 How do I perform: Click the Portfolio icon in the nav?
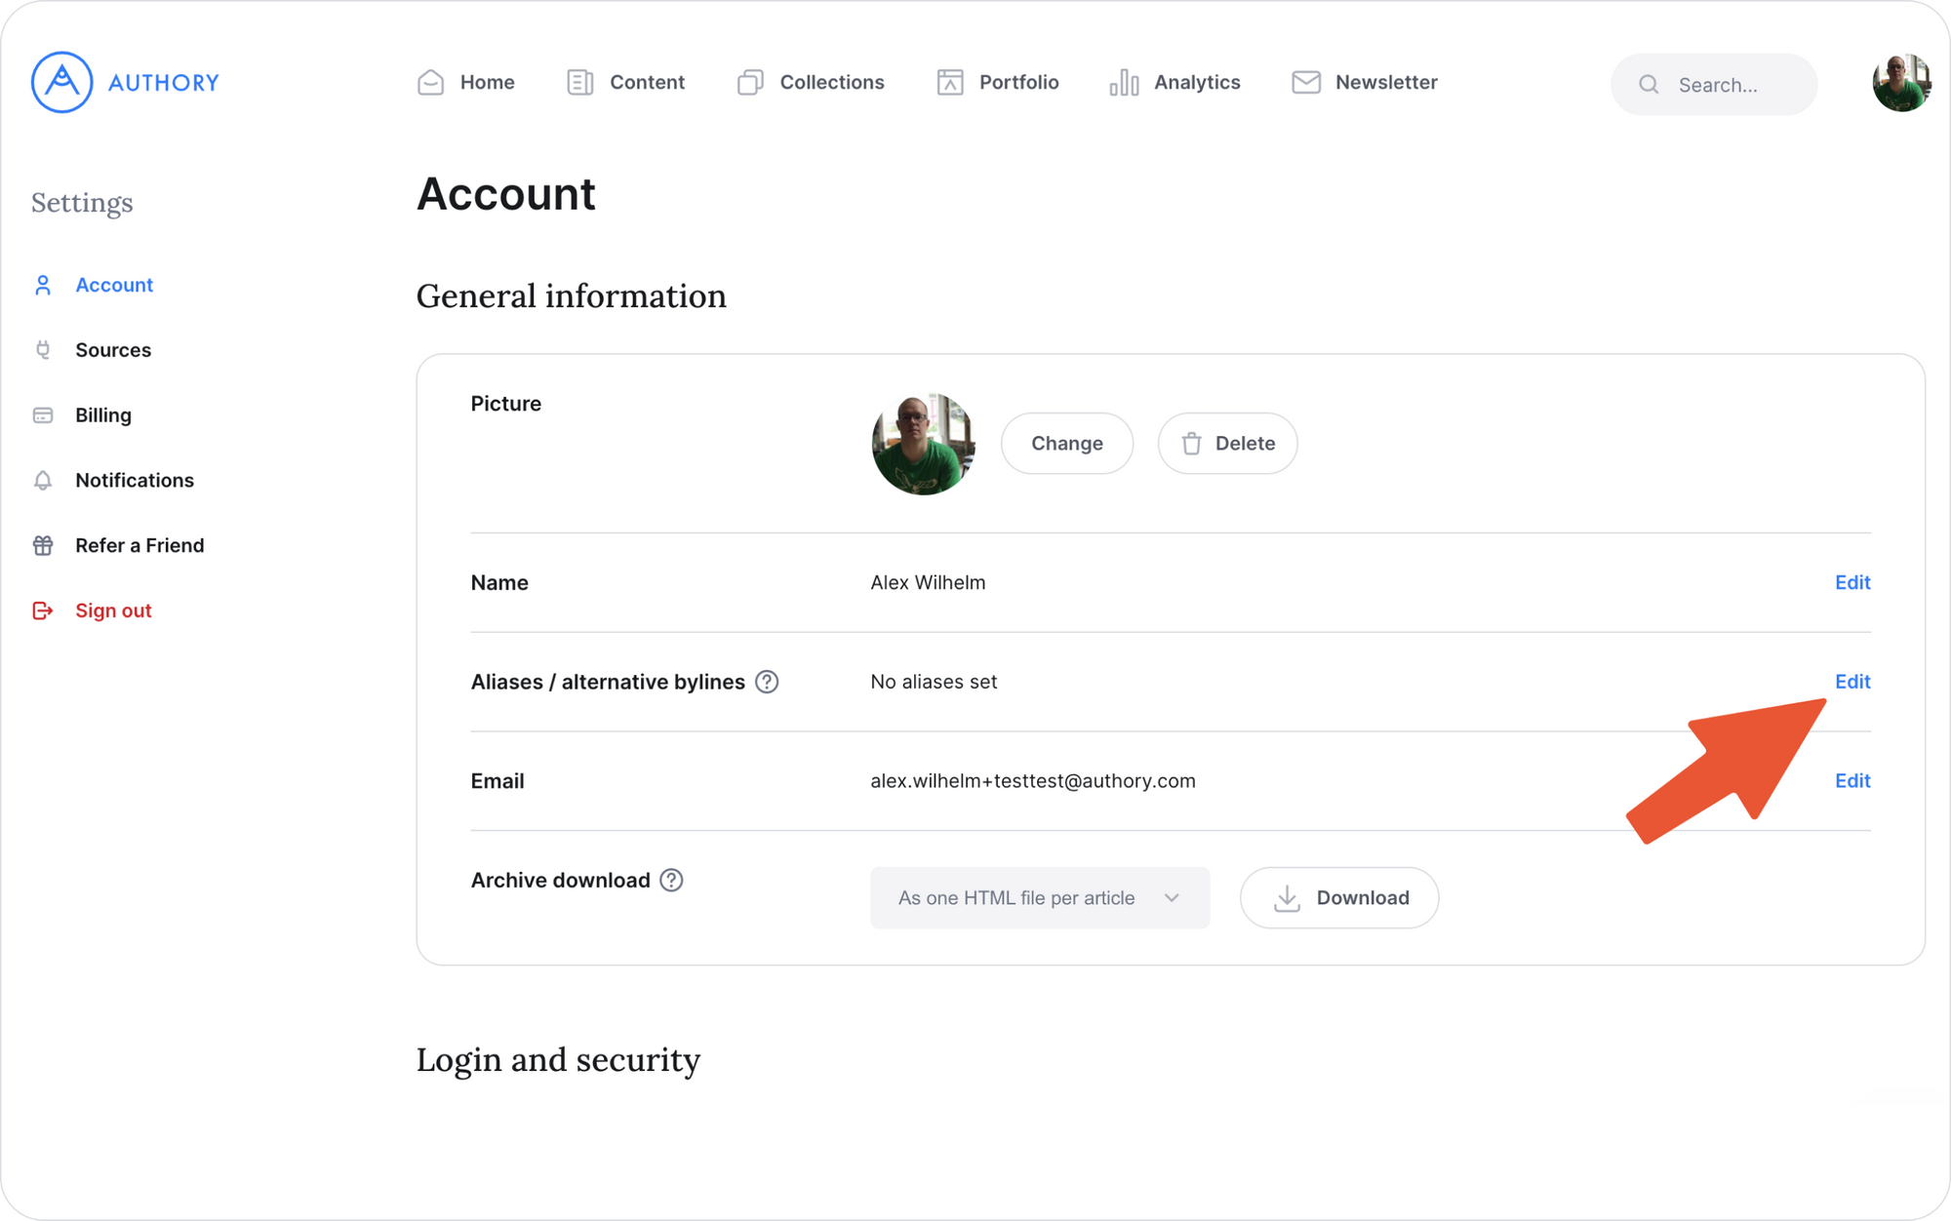(x=950, y=82)
